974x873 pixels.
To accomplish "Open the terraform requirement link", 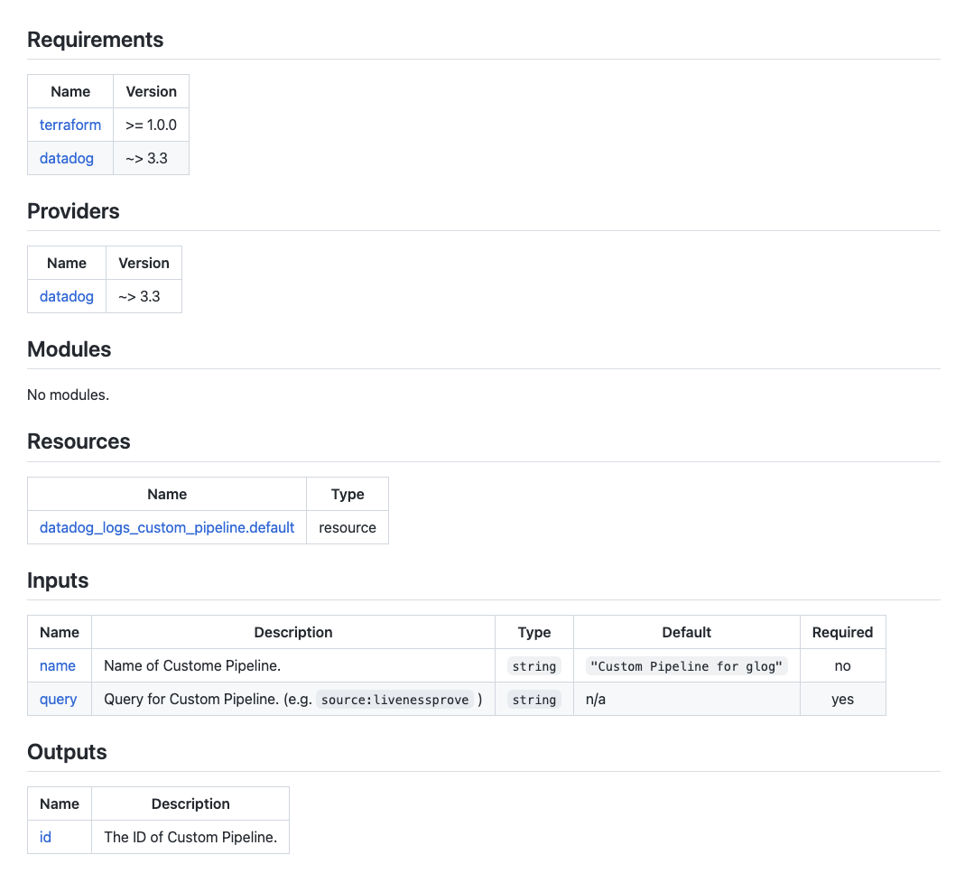I will [x=70, y=125].
